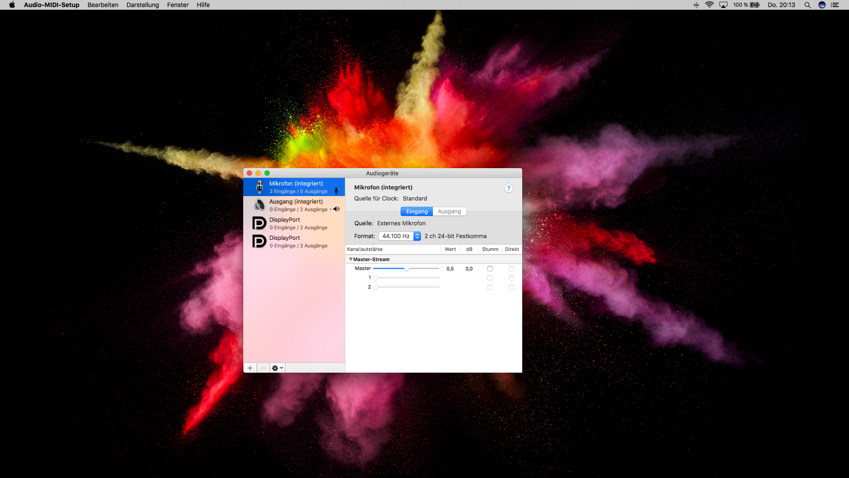This screenshot has width=849, height=478.
Task: Click the second DisplayPort device icon
Action: [259, 241]
